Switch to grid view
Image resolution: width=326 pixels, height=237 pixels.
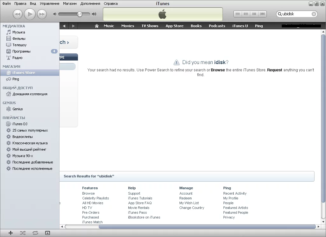pyautogui.click(x=254, y=14)
